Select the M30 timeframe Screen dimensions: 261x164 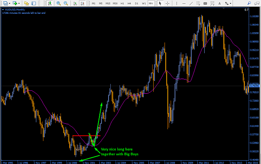[115, 3]
